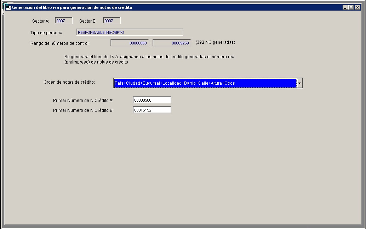
Task: Click the Primer Número de N.Crédito A field
Action: pos(152,100)
